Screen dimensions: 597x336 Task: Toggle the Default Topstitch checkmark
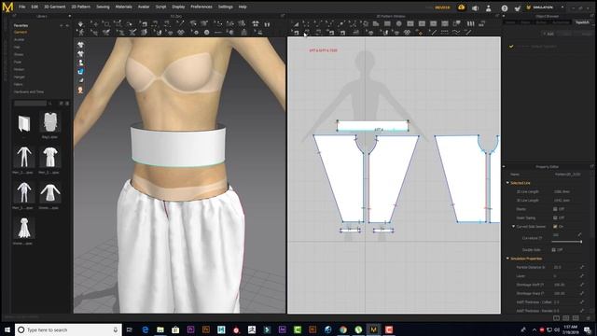tap(511, 47)
